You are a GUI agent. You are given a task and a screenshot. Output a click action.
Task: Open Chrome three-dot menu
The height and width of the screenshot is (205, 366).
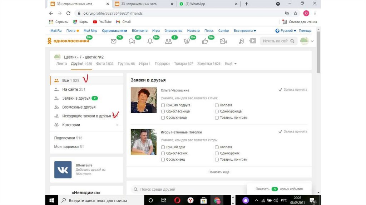tap(315, 13)
